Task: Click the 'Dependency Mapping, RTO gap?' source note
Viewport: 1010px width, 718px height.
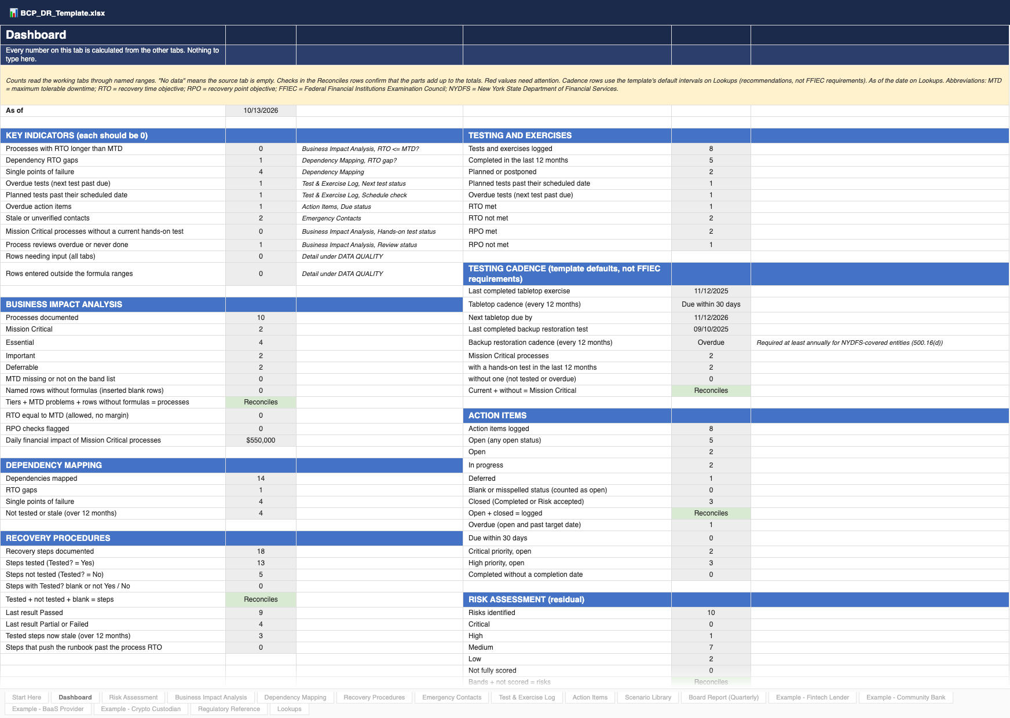Action: [379, 160]
